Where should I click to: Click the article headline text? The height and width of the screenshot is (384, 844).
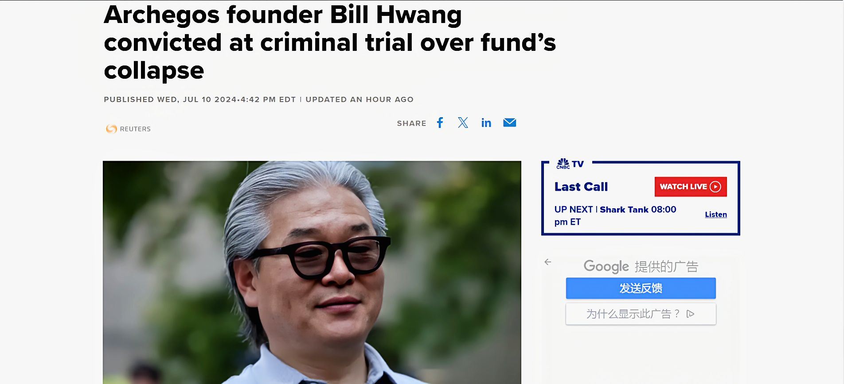330,42
